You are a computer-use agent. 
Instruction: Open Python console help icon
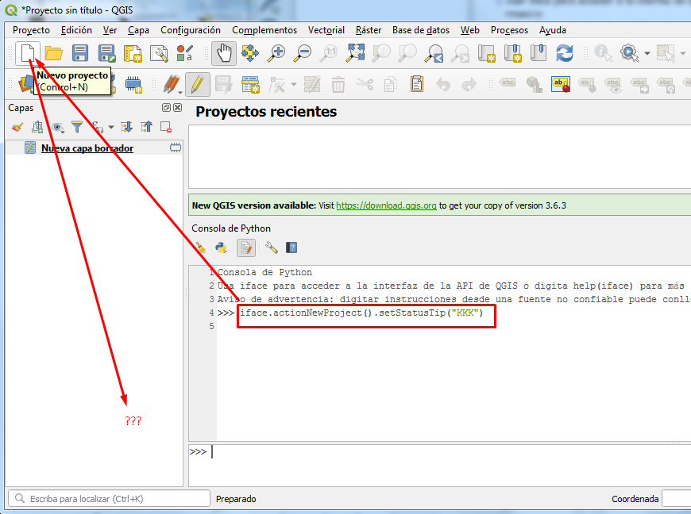291,247
